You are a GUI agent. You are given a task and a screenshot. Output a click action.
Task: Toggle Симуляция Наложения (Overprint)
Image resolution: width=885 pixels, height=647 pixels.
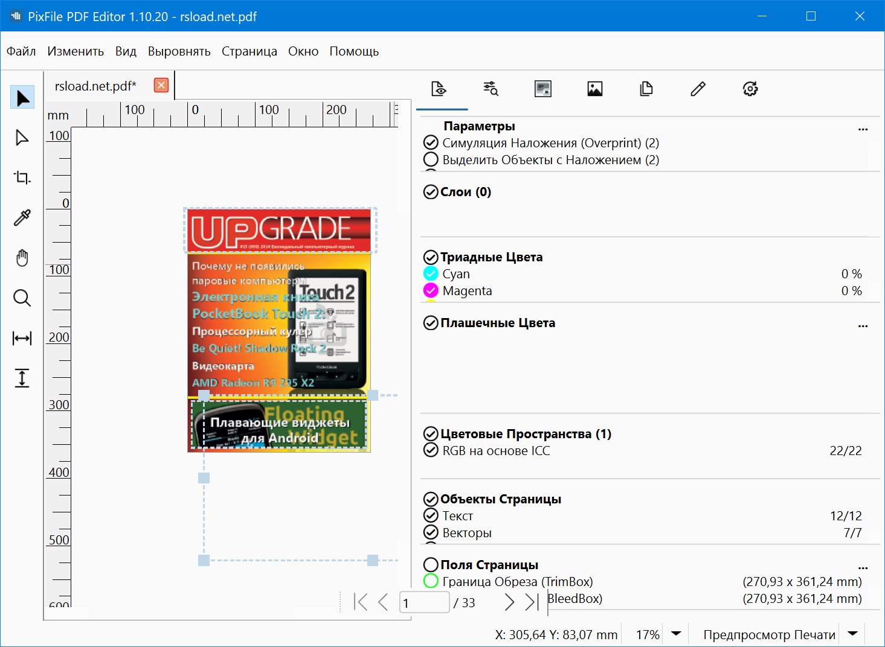[431, 142]
